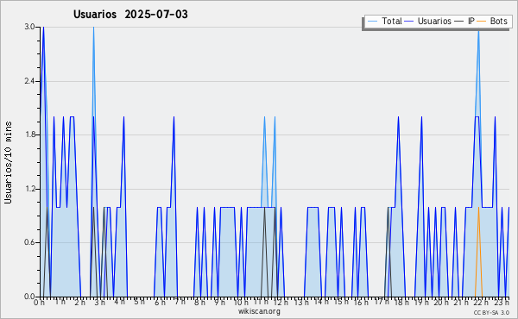Image resolution: width=518 pixels, height=319 pixels.
Task: Click the y-axis value 0.6
Action: pyautogui.click(x=29, y=242)
